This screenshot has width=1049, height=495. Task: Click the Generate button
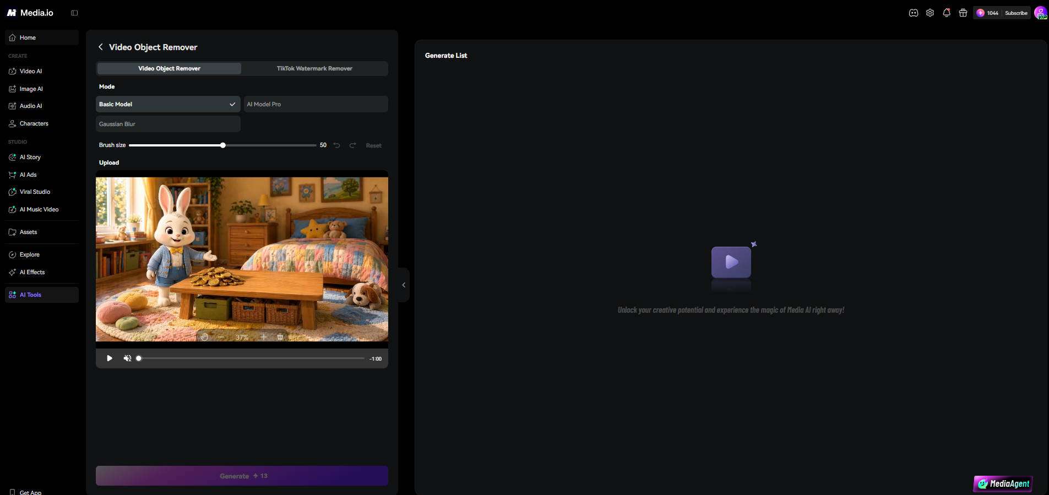[x=242, y=476]
